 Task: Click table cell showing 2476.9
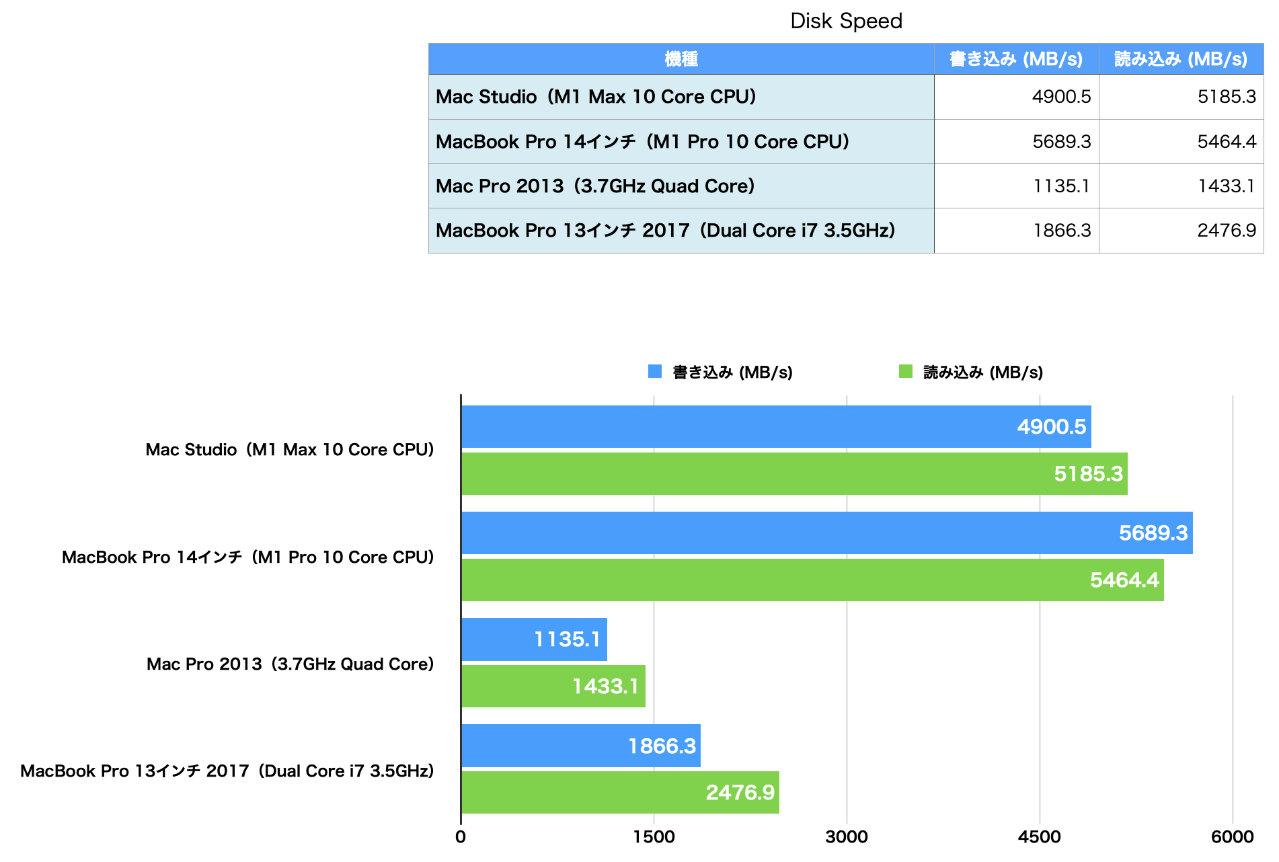tap(1180, 231)
